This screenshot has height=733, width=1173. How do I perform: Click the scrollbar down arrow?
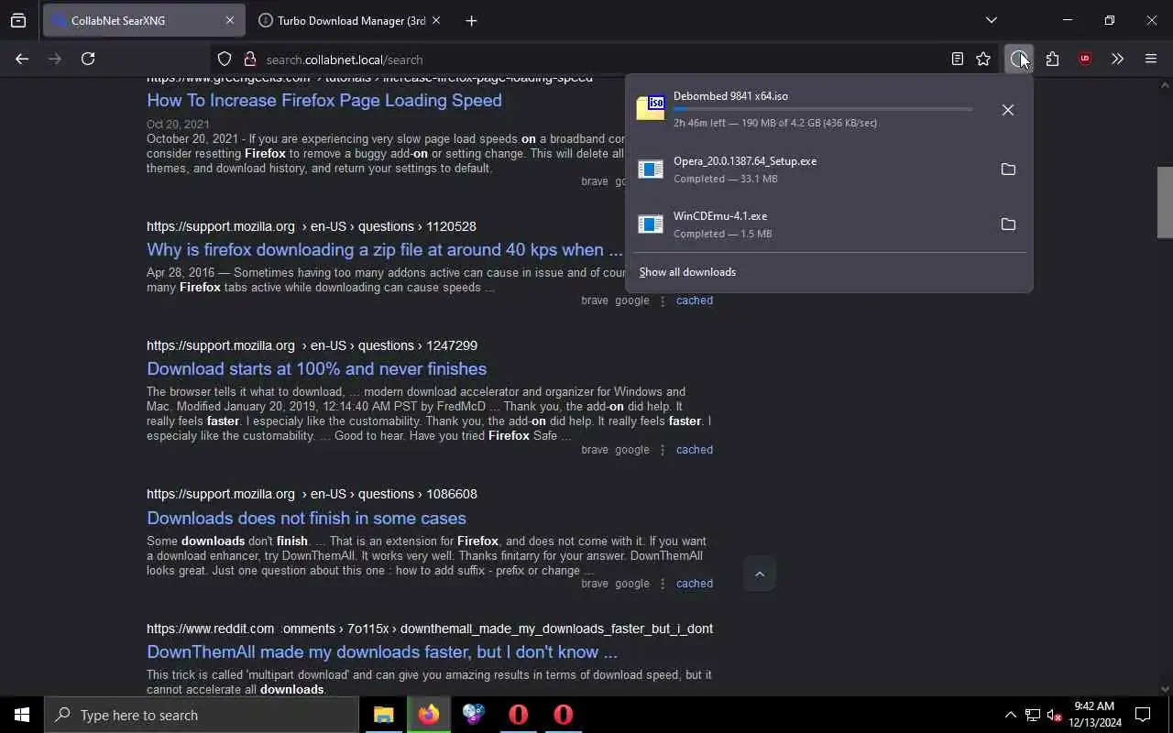coord(1165,689)
